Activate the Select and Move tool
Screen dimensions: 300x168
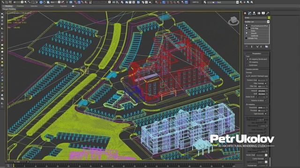pyautogui.click(x=41, y=2)
